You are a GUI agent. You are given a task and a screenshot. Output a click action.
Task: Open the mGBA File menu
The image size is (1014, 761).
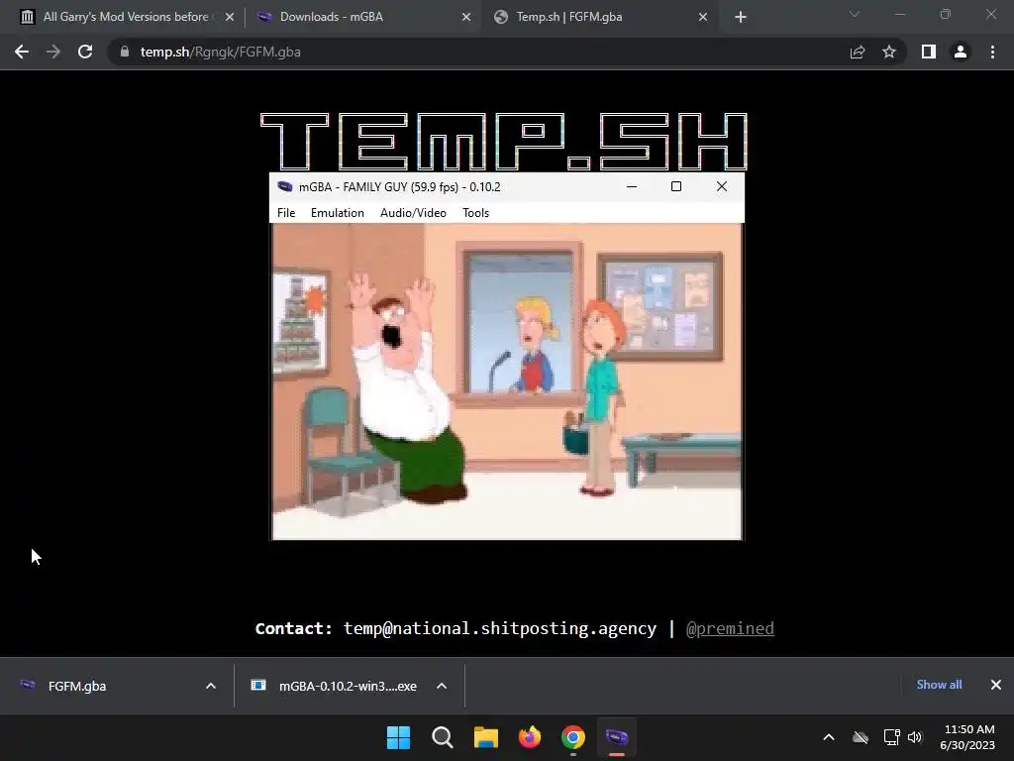[x=286, y=213]
